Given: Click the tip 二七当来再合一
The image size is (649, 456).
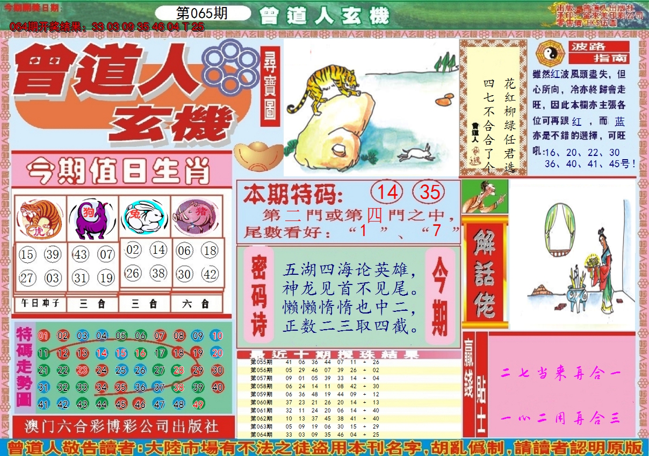Looking at the screenshot, I should (x=562, y=373).
